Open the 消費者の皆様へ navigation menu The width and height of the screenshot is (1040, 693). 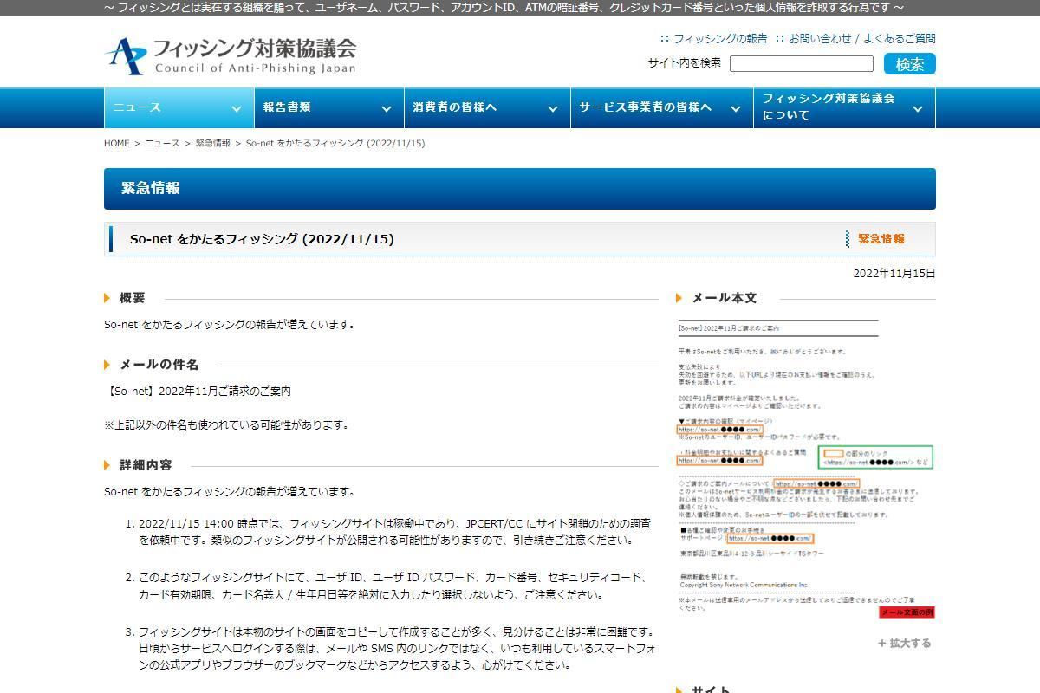point(487,108)
